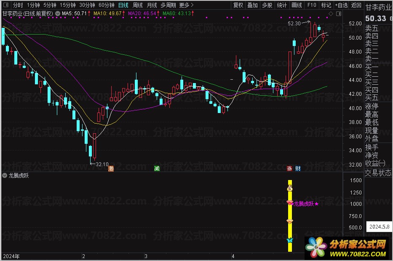Click the MA10: 49.67 value
This screenshot has width=393, height=261.
click(107, 13)
